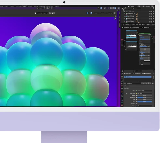The height and width of the screenshot is (143, 160).
Task: Switch to the Compositing workspace tab
Action: [42, 6]
